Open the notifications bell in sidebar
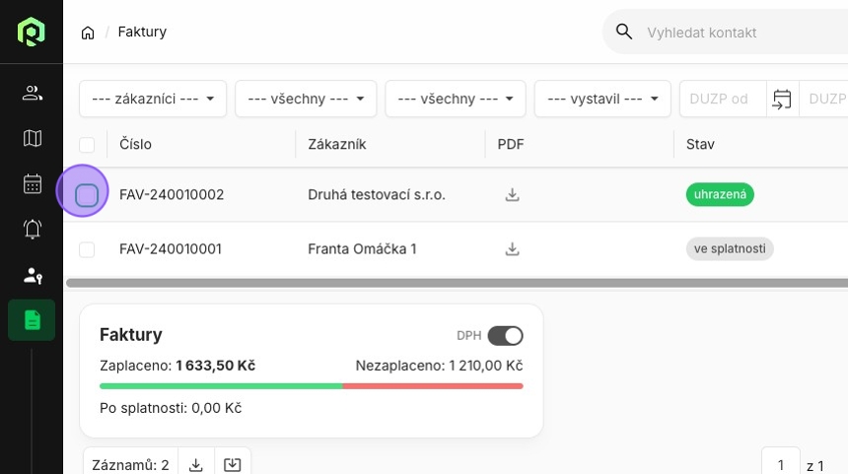Viewport: 848px width, 474px height. 32,230
